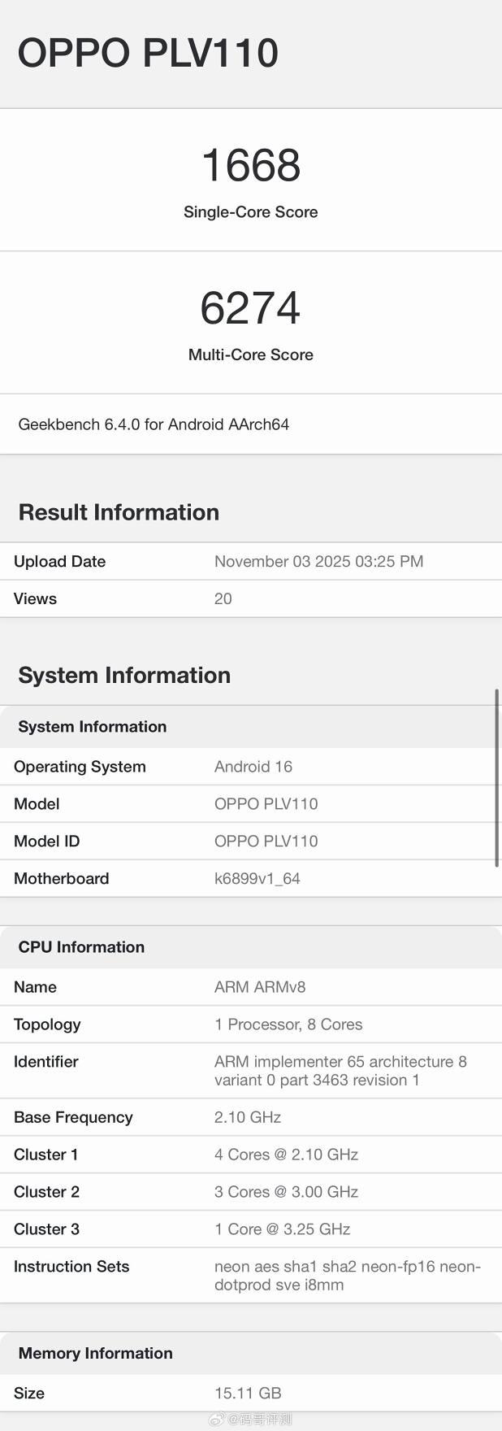Select the Android 16 operating system value
The width and height of the screenshot is (502, 1431).
[x=253, y=767]
